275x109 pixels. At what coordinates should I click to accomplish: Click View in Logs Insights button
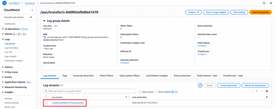tap(216, 12)
